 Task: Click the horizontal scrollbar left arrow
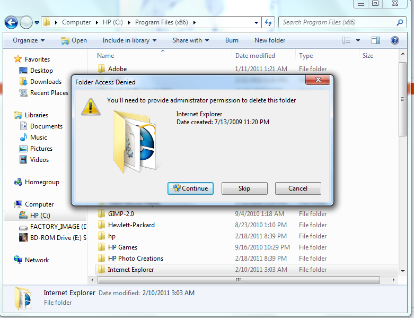point(92,280)
